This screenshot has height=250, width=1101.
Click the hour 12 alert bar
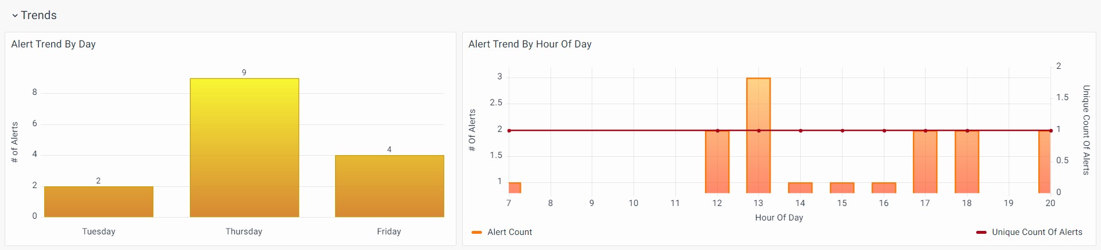717,161
